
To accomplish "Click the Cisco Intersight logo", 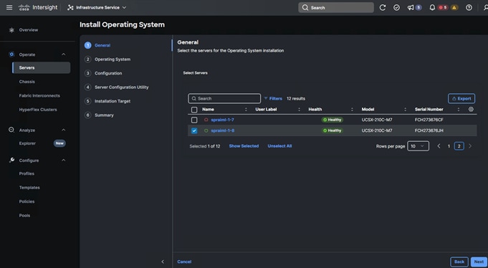I will 38,7.
